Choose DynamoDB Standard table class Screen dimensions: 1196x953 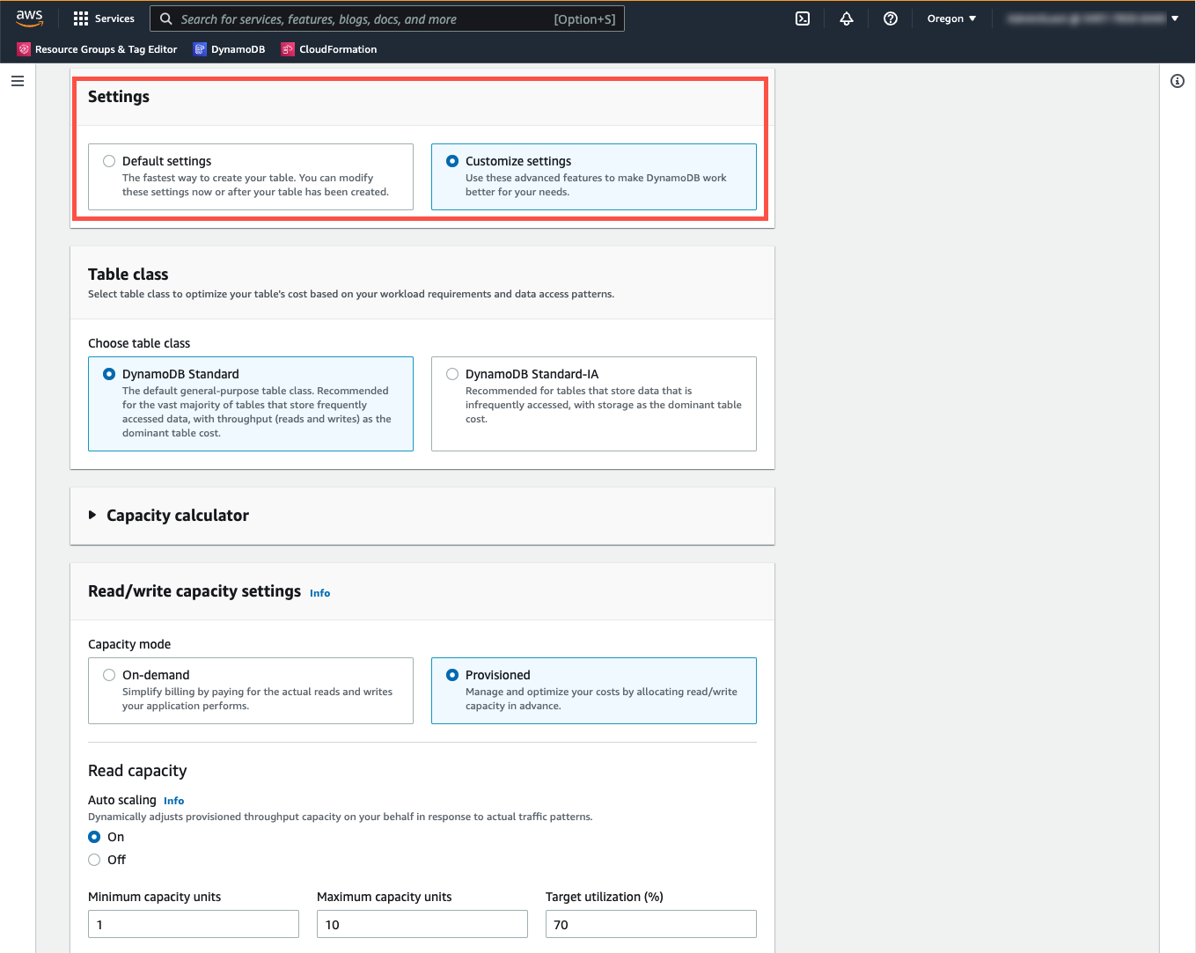coord(109,374)
